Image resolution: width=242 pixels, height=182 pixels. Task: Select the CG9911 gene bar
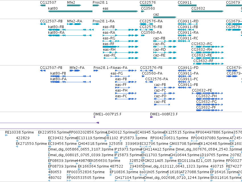tap(187, 5)
